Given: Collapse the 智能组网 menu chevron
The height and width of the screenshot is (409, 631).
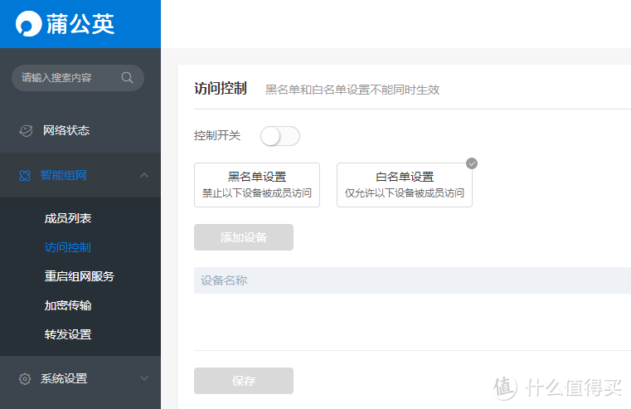Looking at the screenshot, I should pyautogui.click(x=144, y=175).
